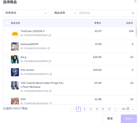This screenshot has width=140, height=123.
Task: Copy the ID of testcase000111
Action: [x=48, y=48]
